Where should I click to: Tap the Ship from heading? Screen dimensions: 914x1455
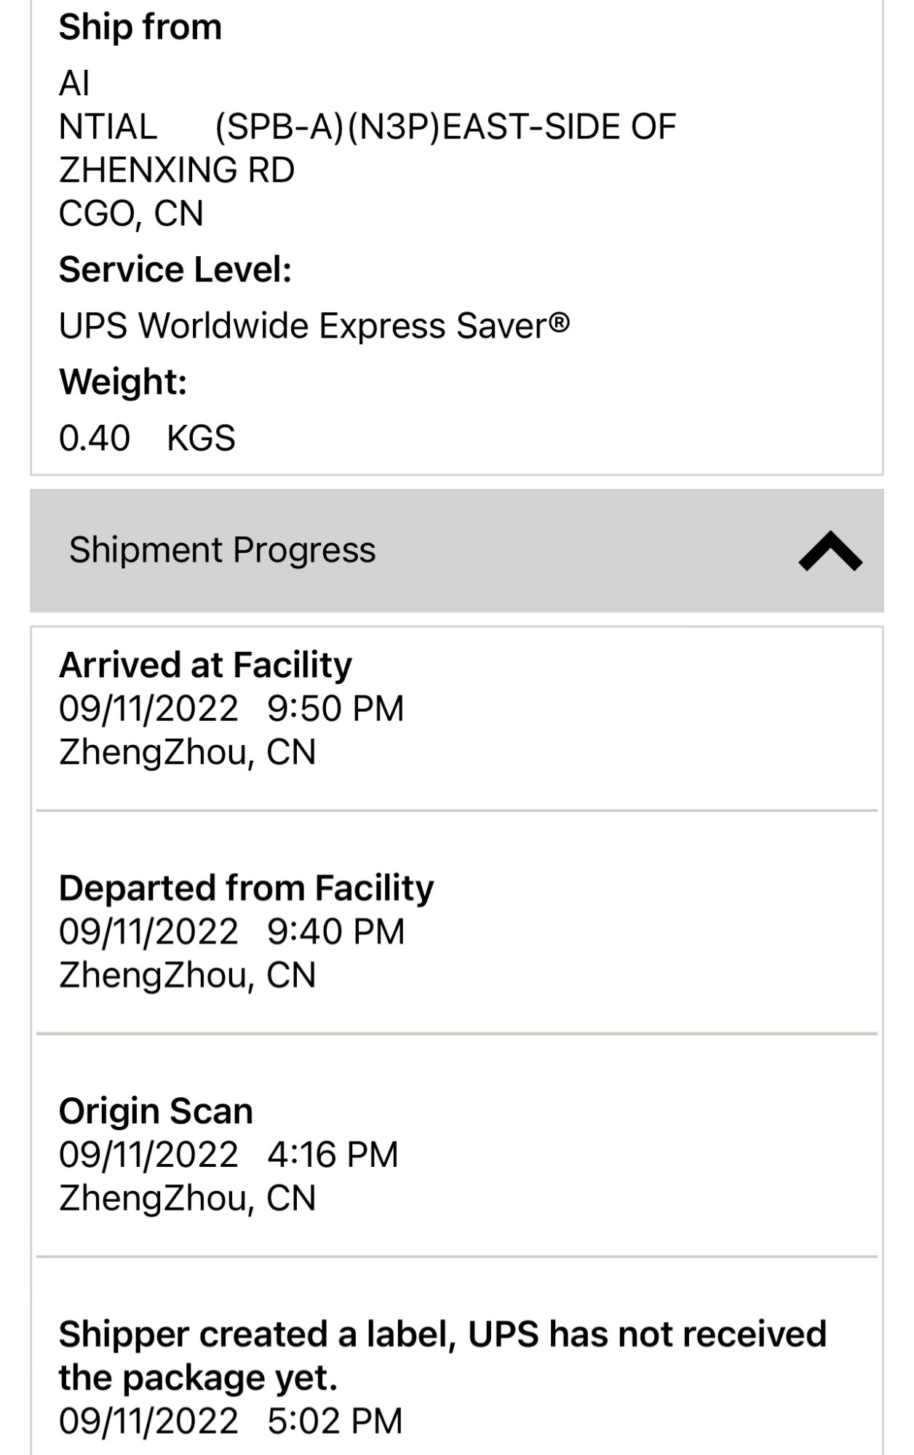coord(140,28)
